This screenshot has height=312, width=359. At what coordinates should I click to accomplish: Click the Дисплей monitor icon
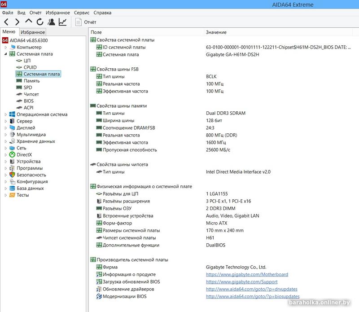[12, 128]
